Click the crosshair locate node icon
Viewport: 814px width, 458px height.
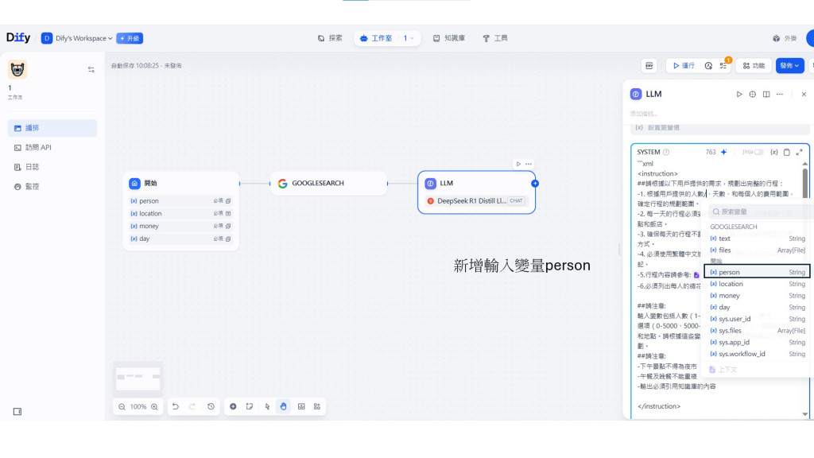[x=752, y=95]
